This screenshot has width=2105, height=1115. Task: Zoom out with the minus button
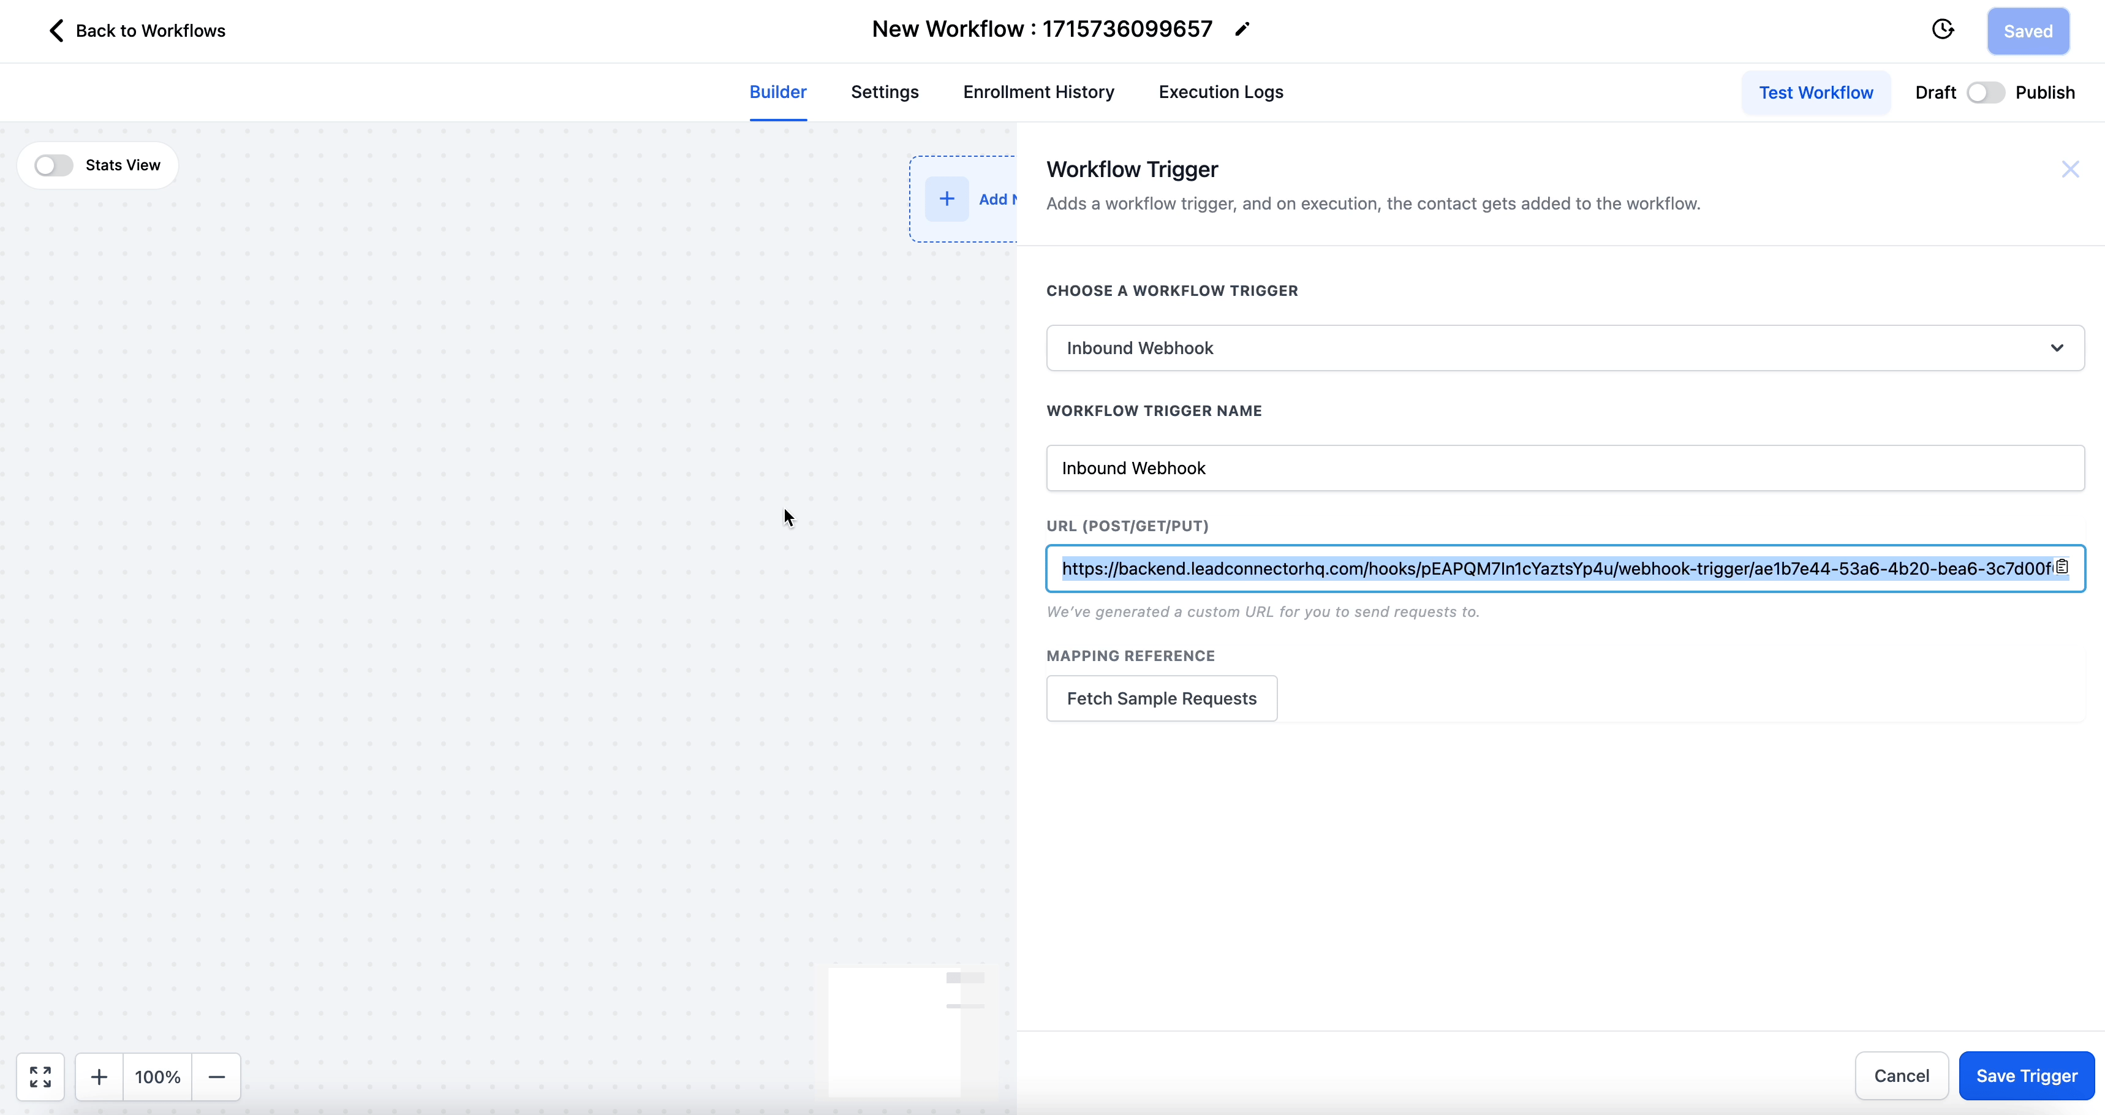coord(216,1076)
